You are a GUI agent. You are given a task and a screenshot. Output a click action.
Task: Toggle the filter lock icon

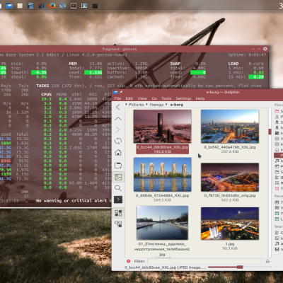click(x=267, y=261)
